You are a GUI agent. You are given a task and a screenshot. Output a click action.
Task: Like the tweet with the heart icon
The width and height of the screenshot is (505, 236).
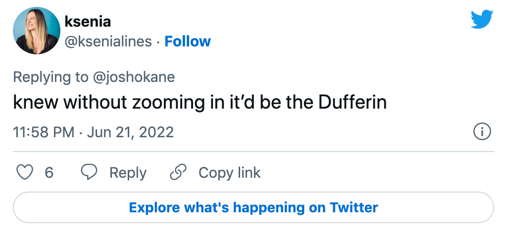click(24, 172)
